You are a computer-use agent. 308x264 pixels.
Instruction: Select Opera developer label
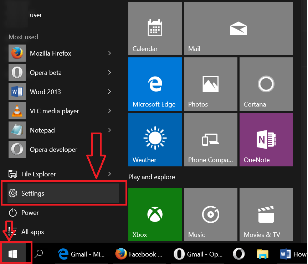coord(53,150)
